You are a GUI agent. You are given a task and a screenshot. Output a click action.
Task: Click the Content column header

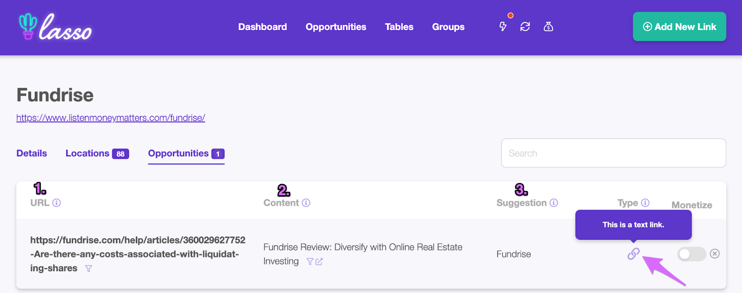coord(281,203)
